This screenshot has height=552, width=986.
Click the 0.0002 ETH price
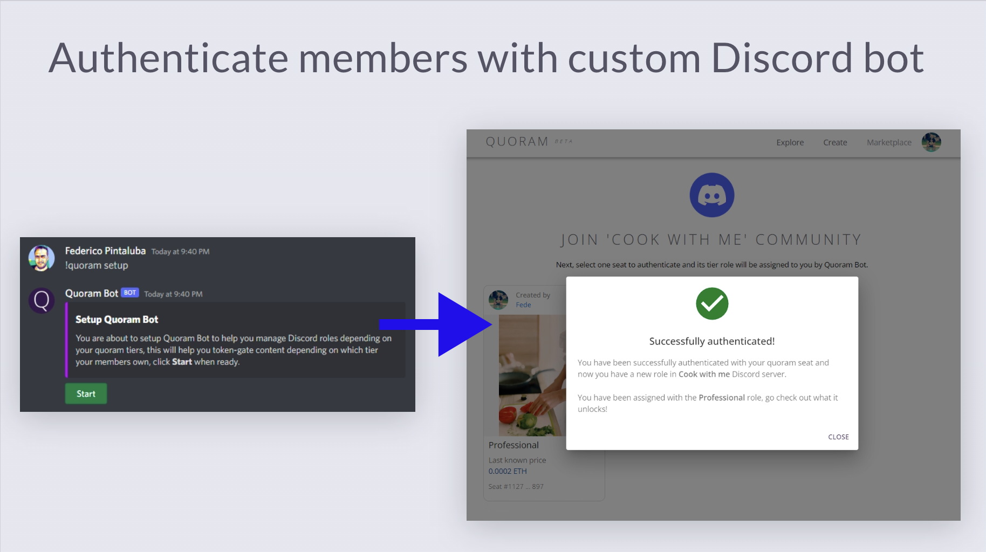(508, 471)
